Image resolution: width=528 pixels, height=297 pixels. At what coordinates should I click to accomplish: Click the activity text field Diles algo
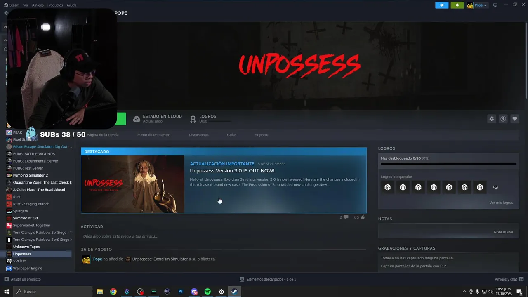[x=224, y=236]
